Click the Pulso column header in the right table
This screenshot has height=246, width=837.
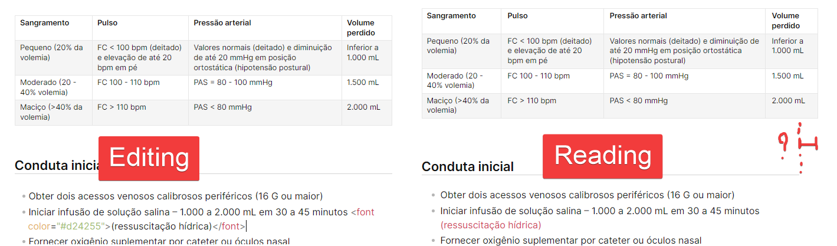coord(517,16)
